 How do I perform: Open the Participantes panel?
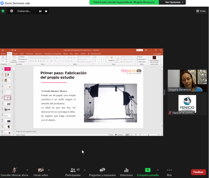pyautogui.click(x=73, y=170)
